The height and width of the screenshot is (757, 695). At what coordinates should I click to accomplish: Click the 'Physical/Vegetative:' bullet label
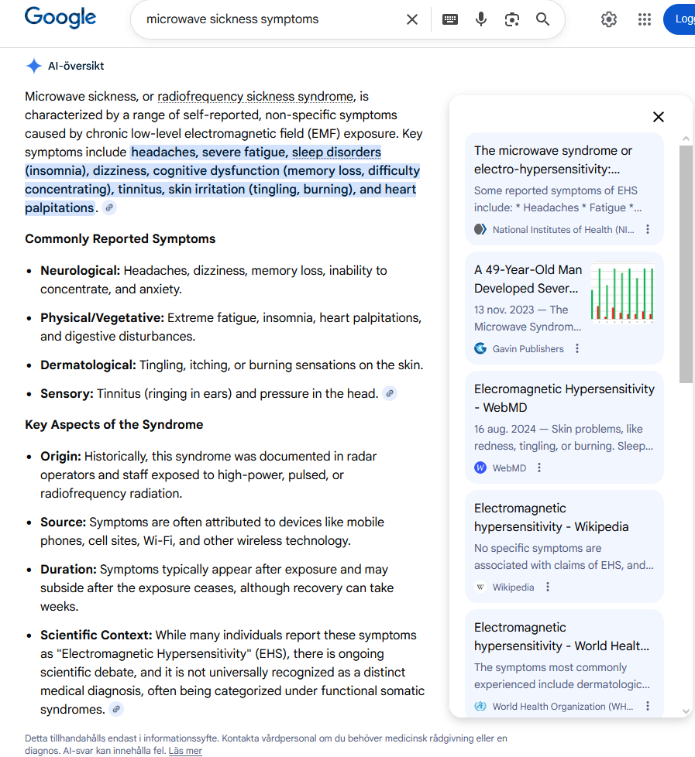pyautogui.click(x=102, y=318)
